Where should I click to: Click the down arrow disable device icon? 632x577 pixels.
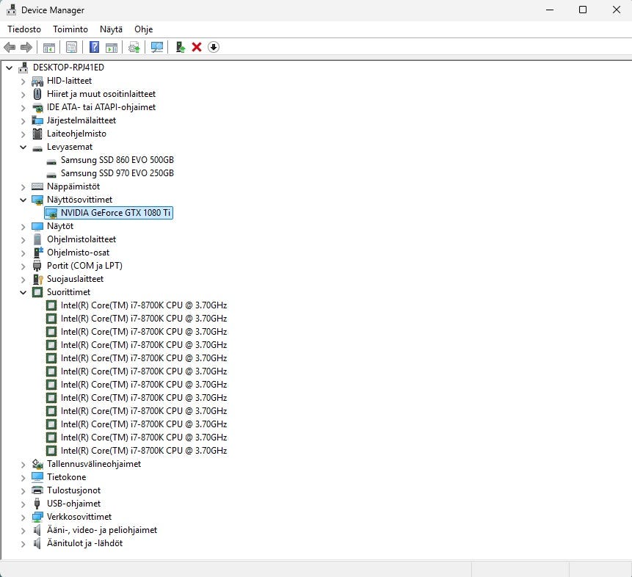(x=213, y=47)
